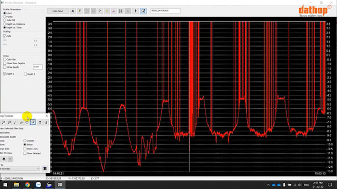The height and width of the screenshot is (189, 337).
Task: Click the Z=3.77 status bar value
Action: pos(95,179)
